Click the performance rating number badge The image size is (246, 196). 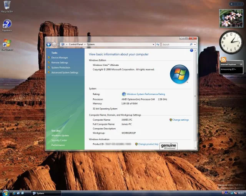point(124,94)
